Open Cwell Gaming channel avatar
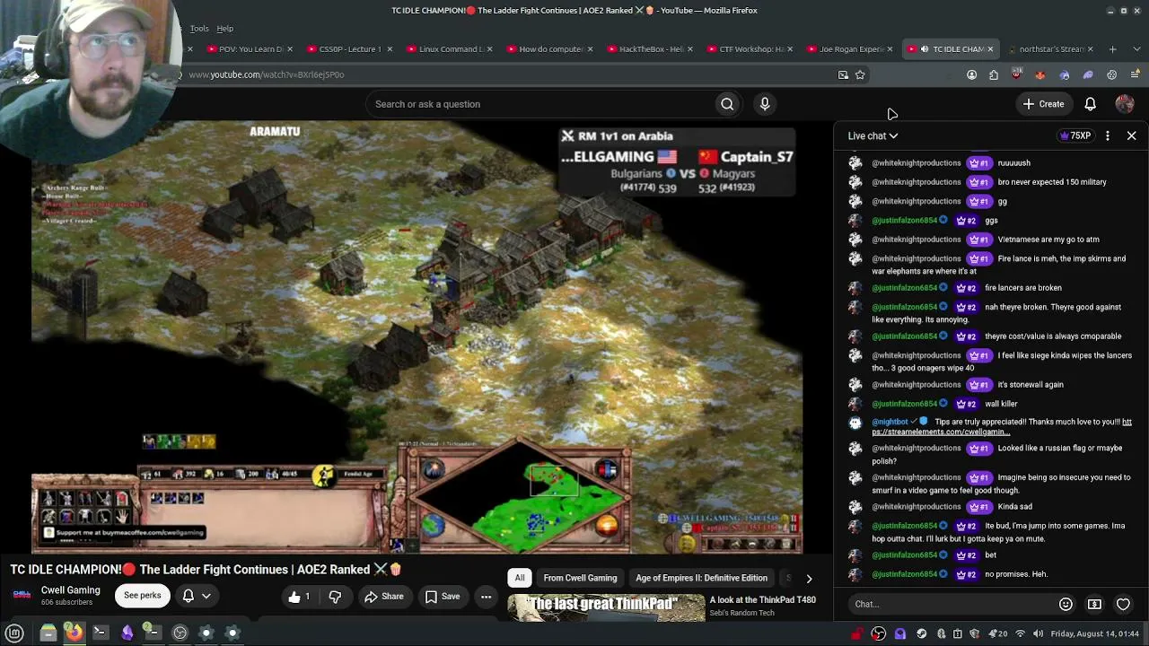 click(22, 595)
